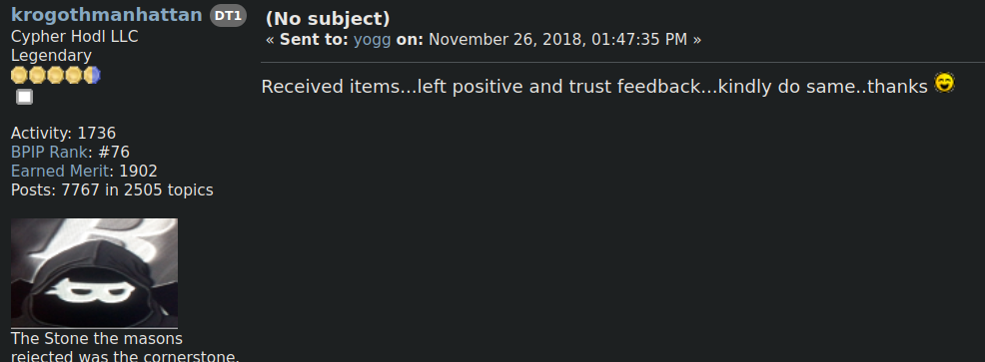Click the third gold rank coin
This screenshot has height=362, width=985.
[x=55, y=76]
